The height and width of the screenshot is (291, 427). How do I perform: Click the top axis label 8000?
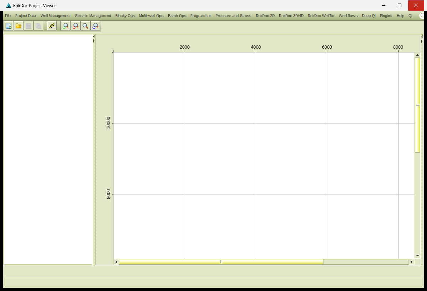398,47
